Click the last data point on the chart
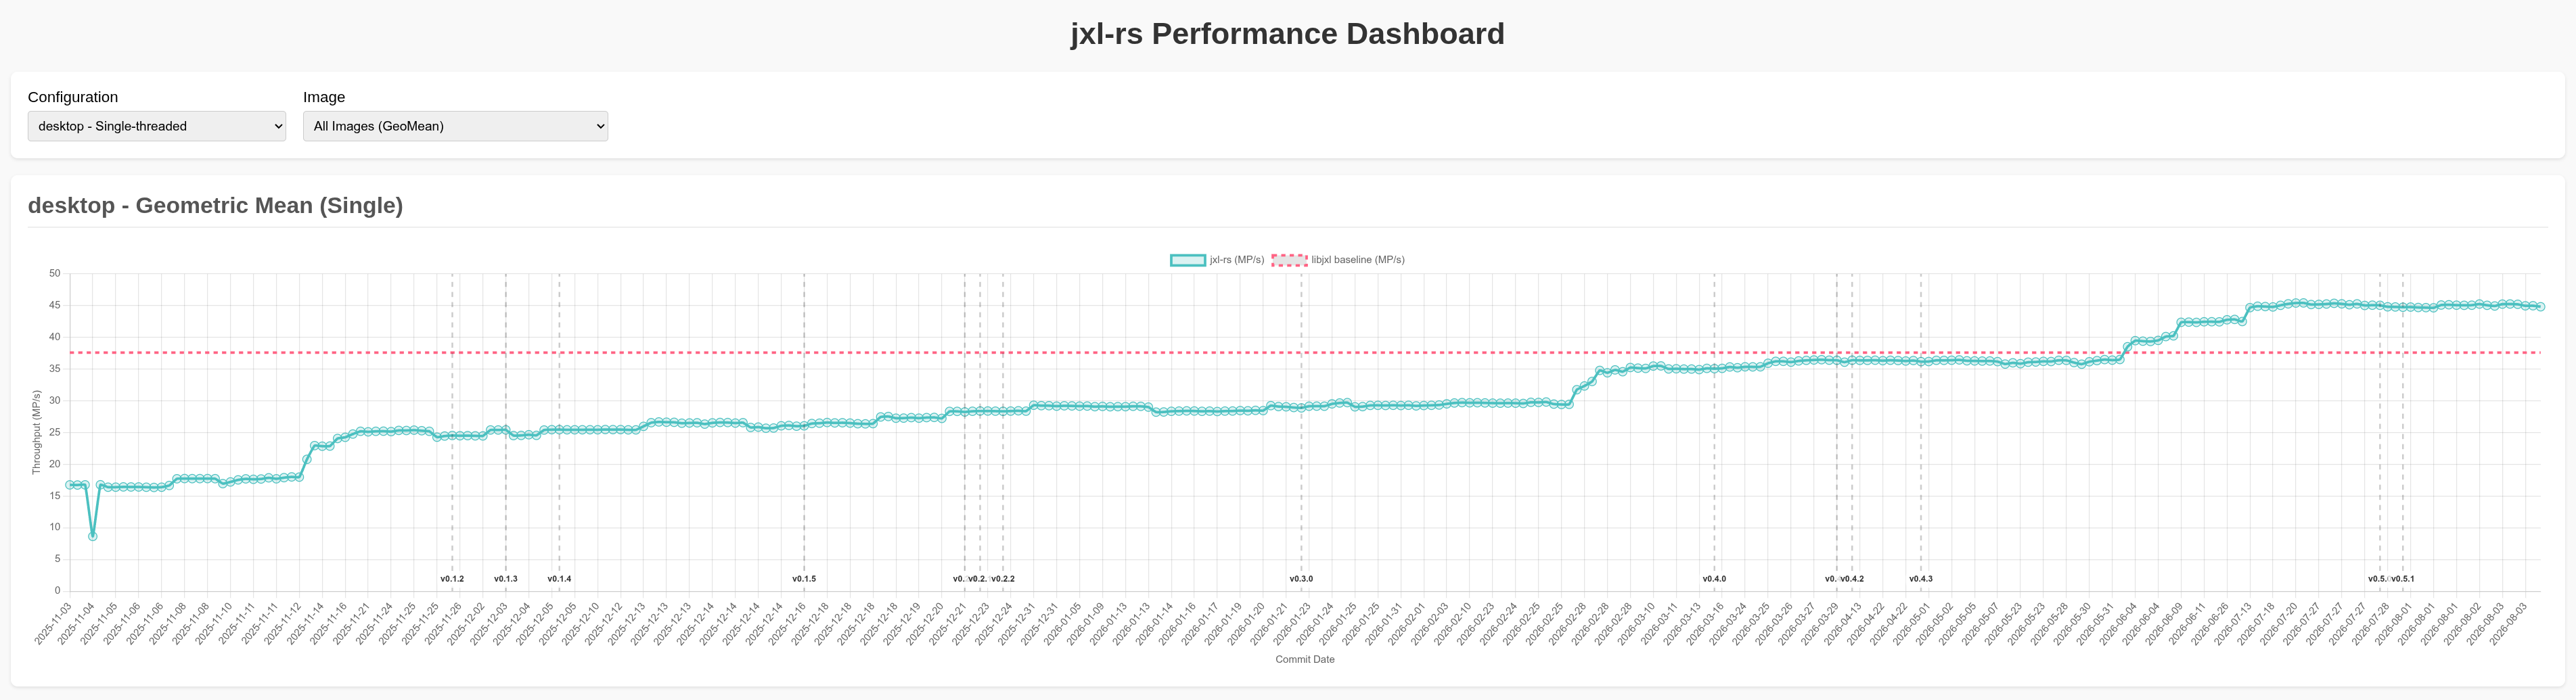The height and width of the screenshot is (700, 2576). coord(2540,307)
